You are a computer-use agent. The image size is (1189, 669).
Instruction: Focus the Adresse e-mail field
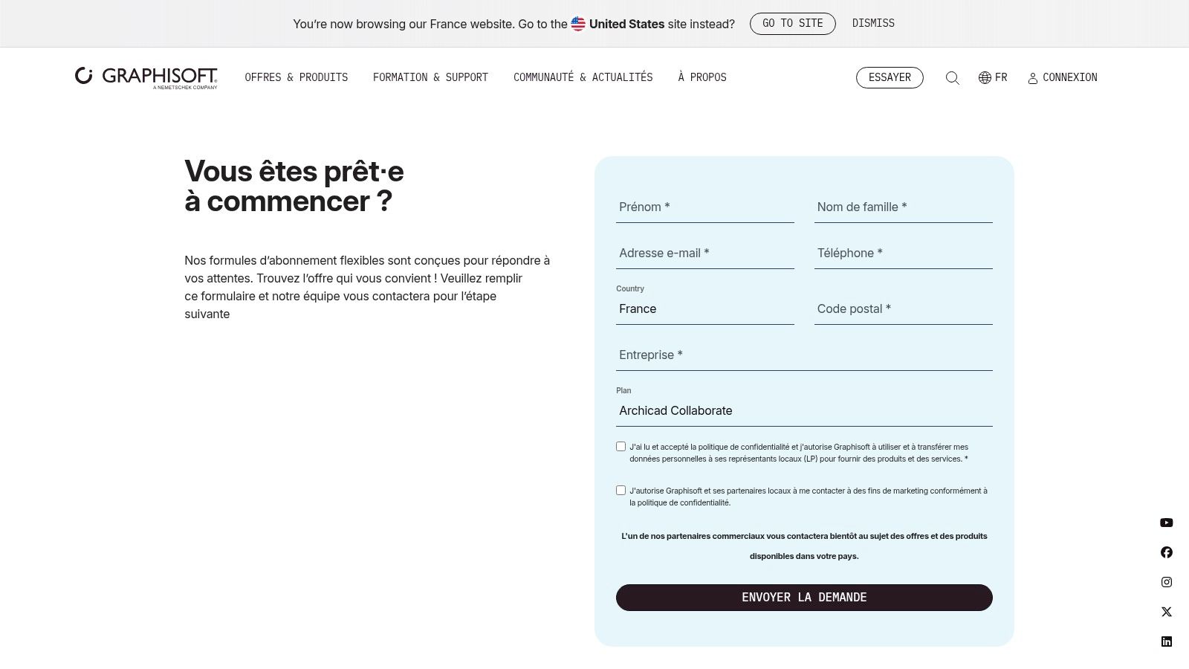coord(704,253)
